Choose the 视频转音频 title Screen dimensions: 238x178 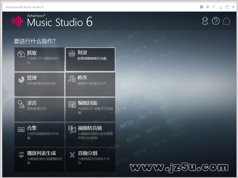[90, 128]
